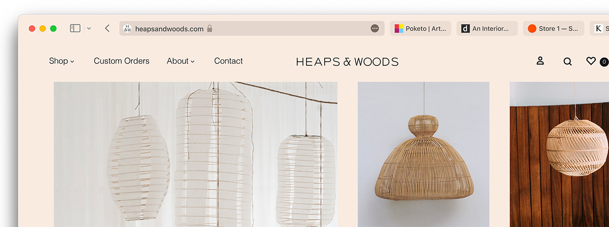Open the wishlist heart icon
The height and width of the screenshot is (227, 609).
coord(591,61)
